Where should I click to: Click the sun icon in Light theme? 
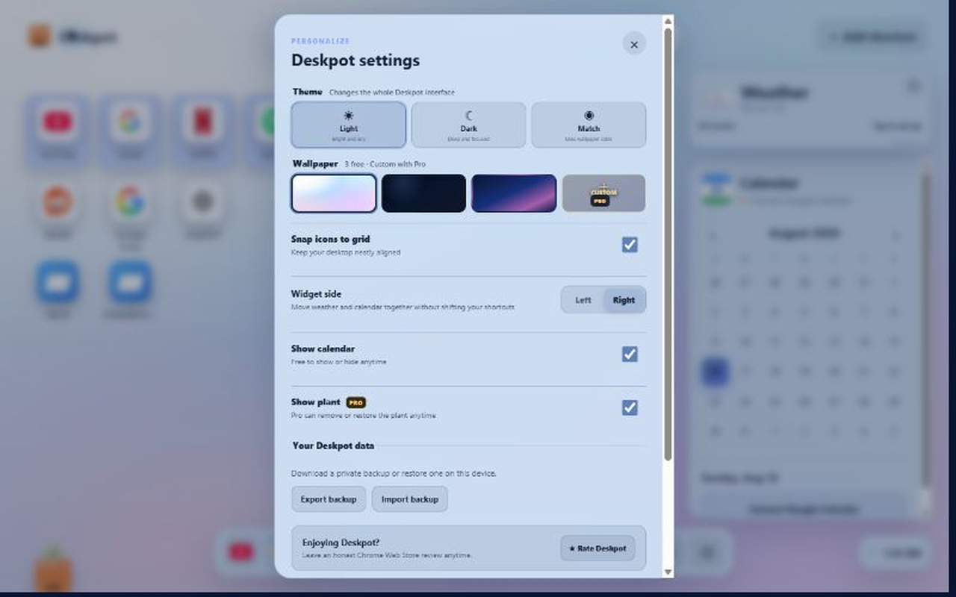[x=349, y=116]
